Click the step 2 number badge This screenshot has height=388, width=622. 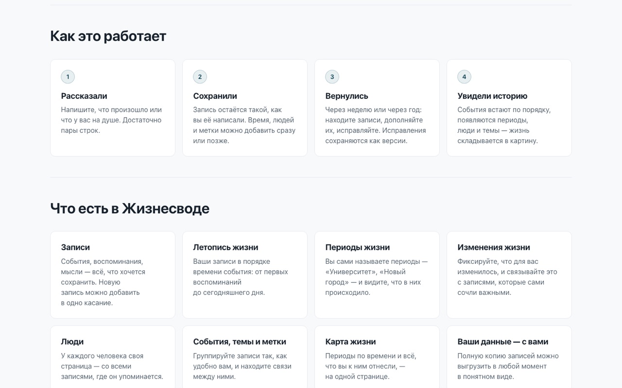click(200, 77)
